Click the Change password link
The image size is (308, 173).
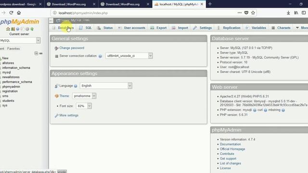pyautogui.click(x=72, y=48)
